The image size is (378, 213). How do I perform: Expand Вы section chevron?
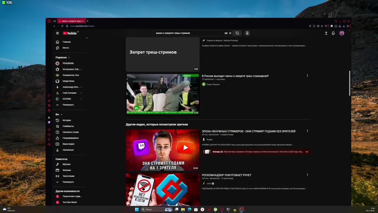pos(61,114)
